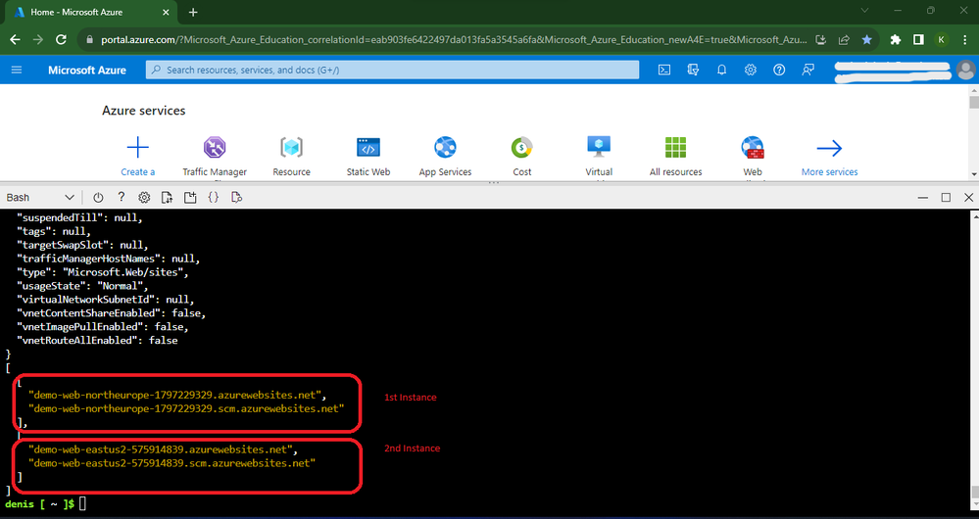Open Chrome three-dot menu
Image resolution: width=979 pixels, height=519 pixels.
[x=964, y=39]
